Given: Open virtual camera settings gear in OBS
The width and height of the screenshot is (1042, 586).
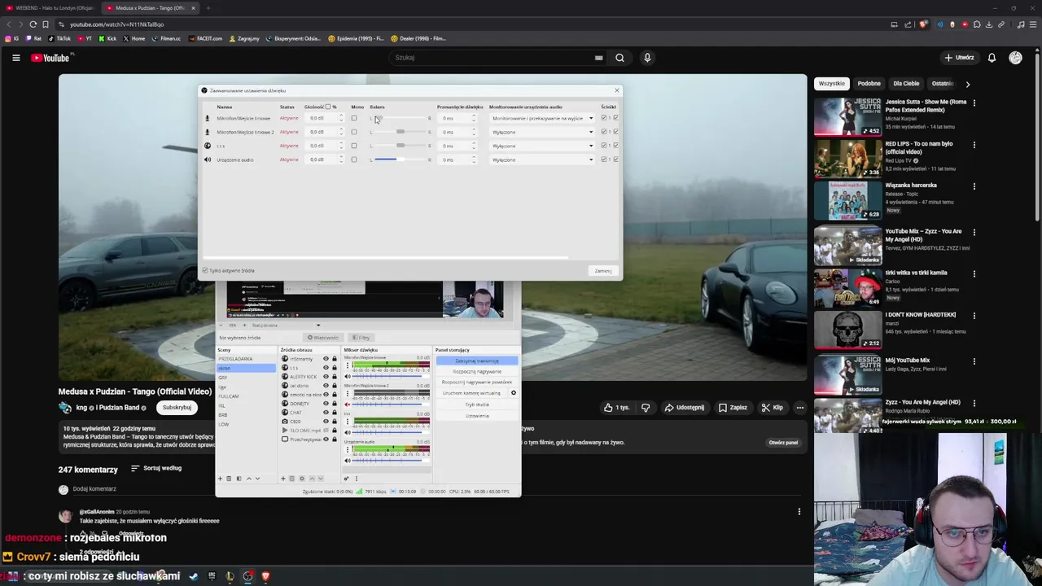Looking at the screenshot, I should [514, 393].
